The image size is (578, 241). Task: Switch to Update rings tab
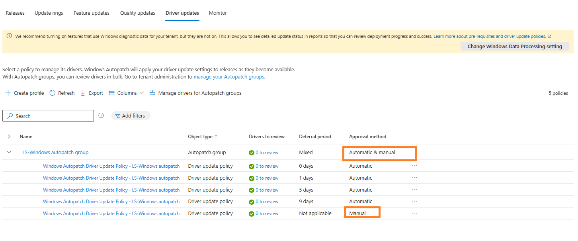tap(49, 13)
